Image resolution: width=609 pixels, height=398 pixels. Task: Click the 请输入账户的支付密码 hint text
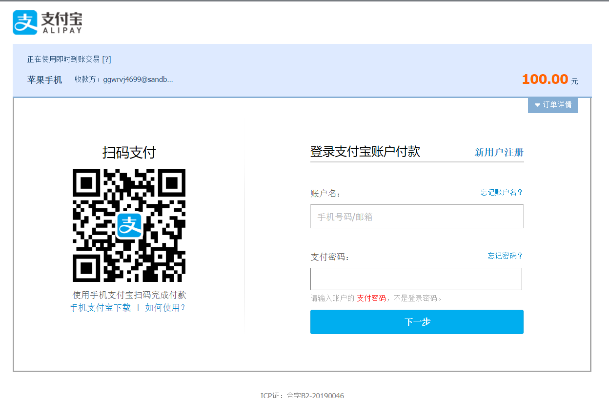(376, 298)
